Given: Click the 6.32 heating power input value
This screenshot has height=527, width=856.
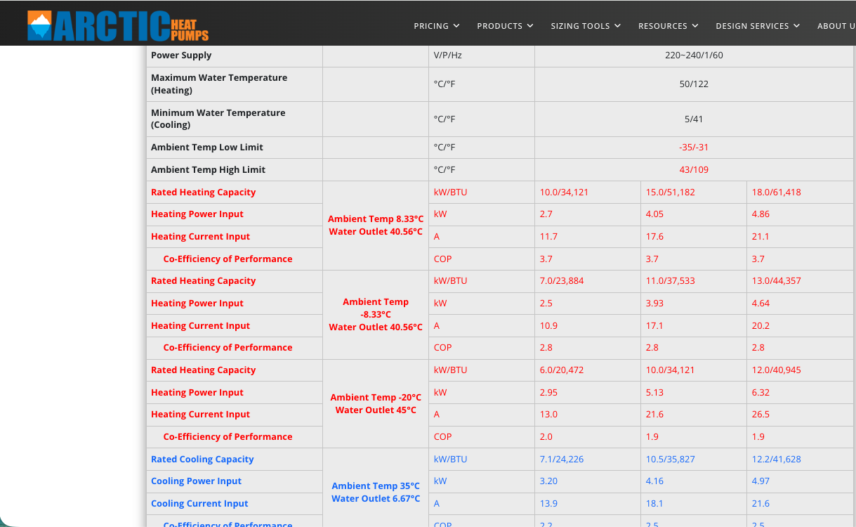Looking at the screenshot, I should [x=760, y=393].
